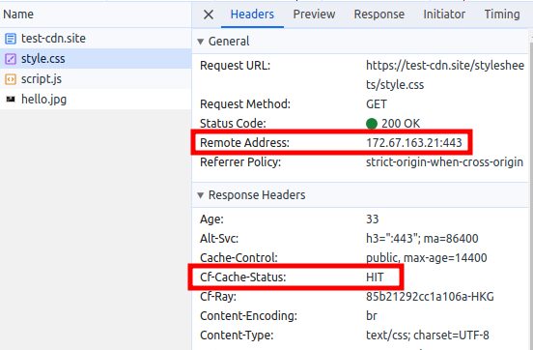533x350 pixels.
Task: Switch to the Preview tab
Action: pos(314,15)
